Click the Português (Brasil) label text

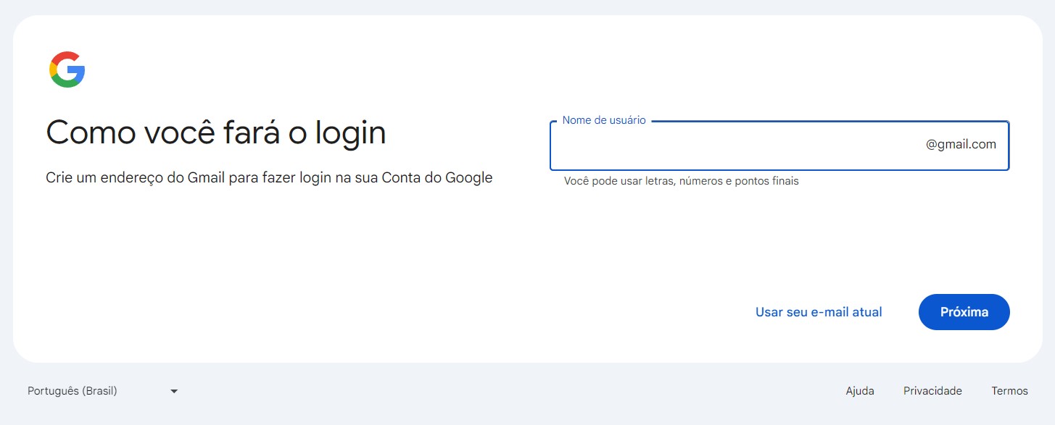pos(72,391)
